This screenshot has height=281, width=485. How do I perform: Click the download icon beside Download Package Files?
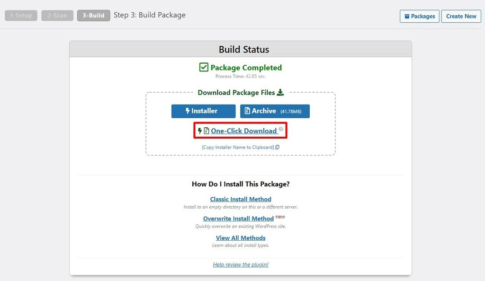pos(279,92)
